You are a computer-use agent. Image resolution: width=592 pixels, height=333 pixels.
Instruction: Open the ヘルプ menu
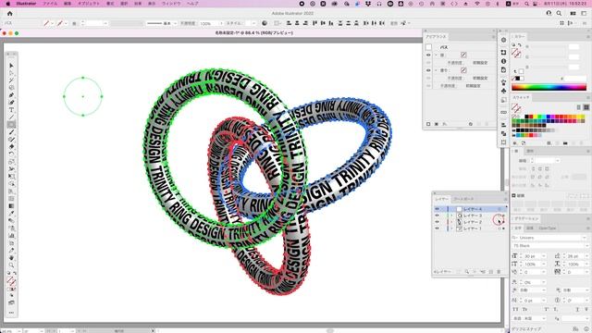point(192,4)
